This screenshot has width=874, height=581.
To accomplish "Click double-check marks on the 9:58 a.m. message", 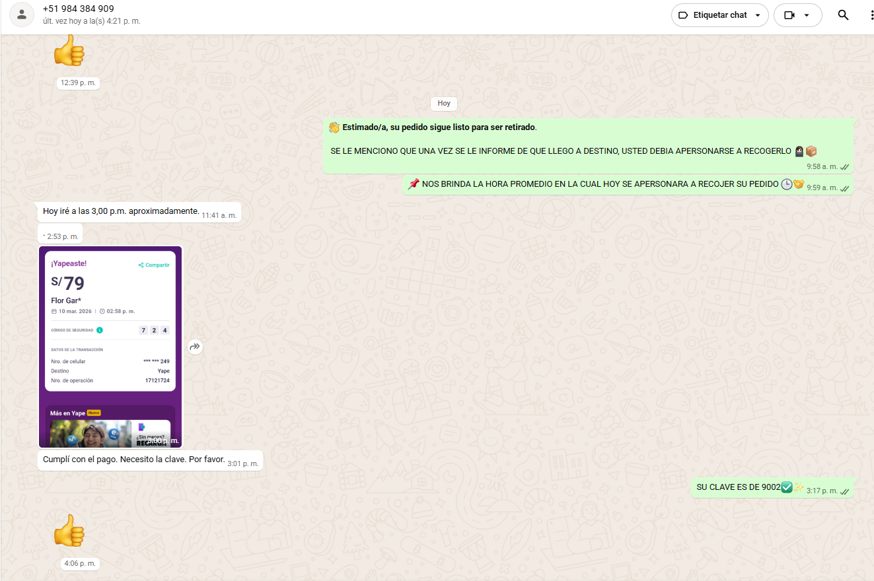I will point(844,167).
